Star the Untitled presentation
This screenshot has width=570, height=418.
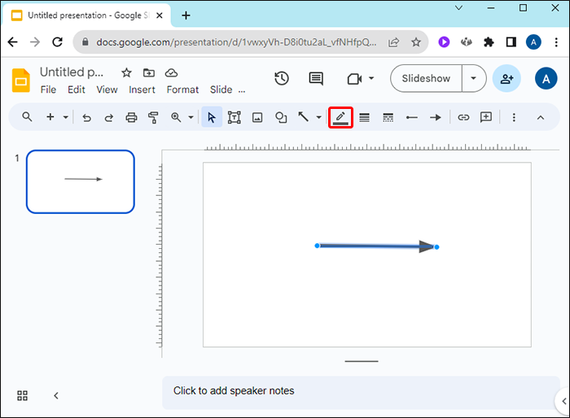click(126, 72)
